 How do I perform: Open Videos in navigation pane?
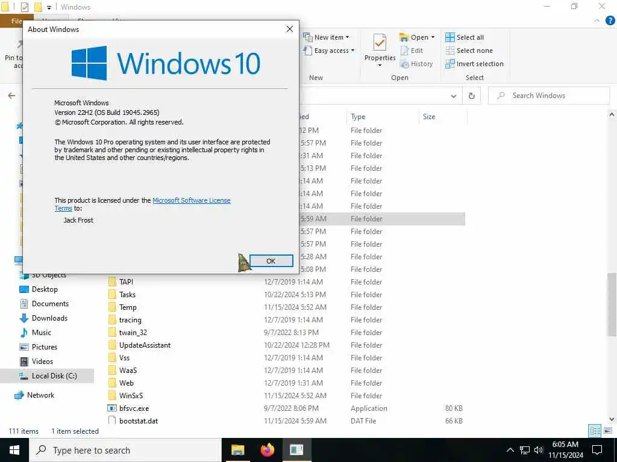click(43, 362)
